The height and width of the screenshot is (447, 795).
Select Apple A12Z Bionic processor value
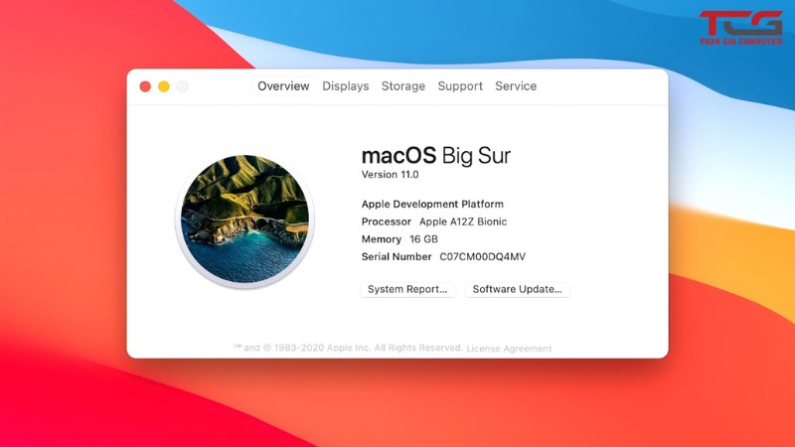click(x=463, y=222)
